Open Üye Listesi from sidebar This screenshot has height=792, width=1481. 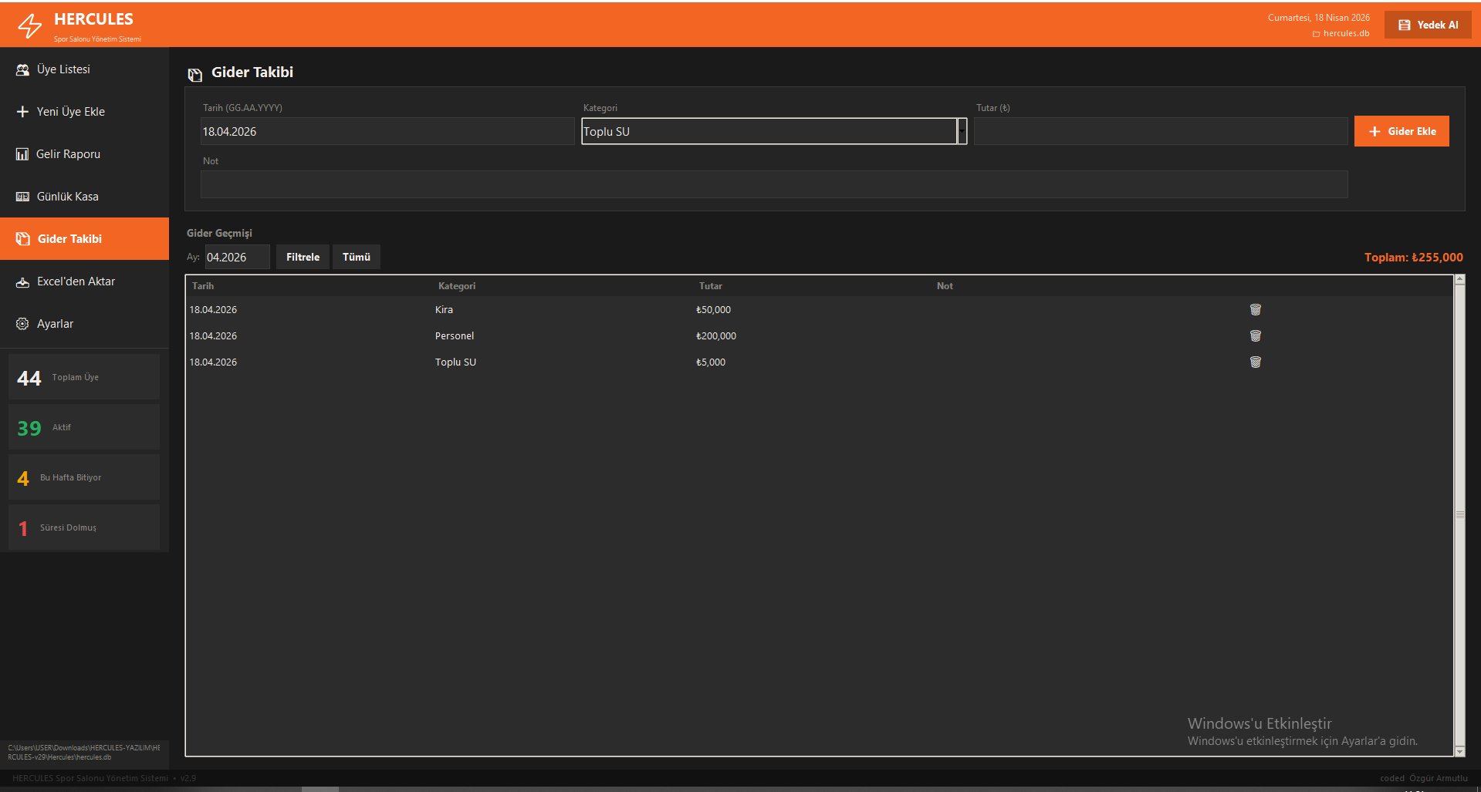(x=63, y=69)
